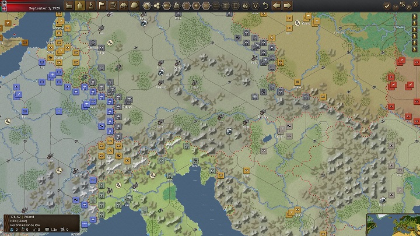Click the highlighted empty hex outline on the map
420x236 pixels.
point(323,126)
